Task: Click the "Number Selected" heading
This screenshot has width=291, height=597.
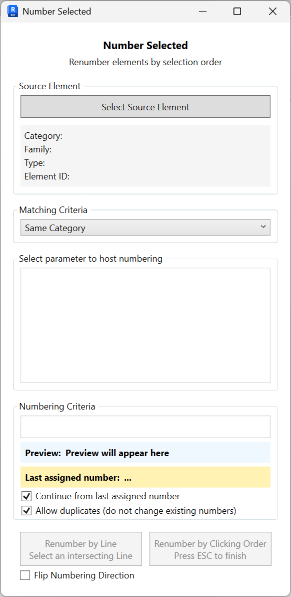Action: (145, 45)
